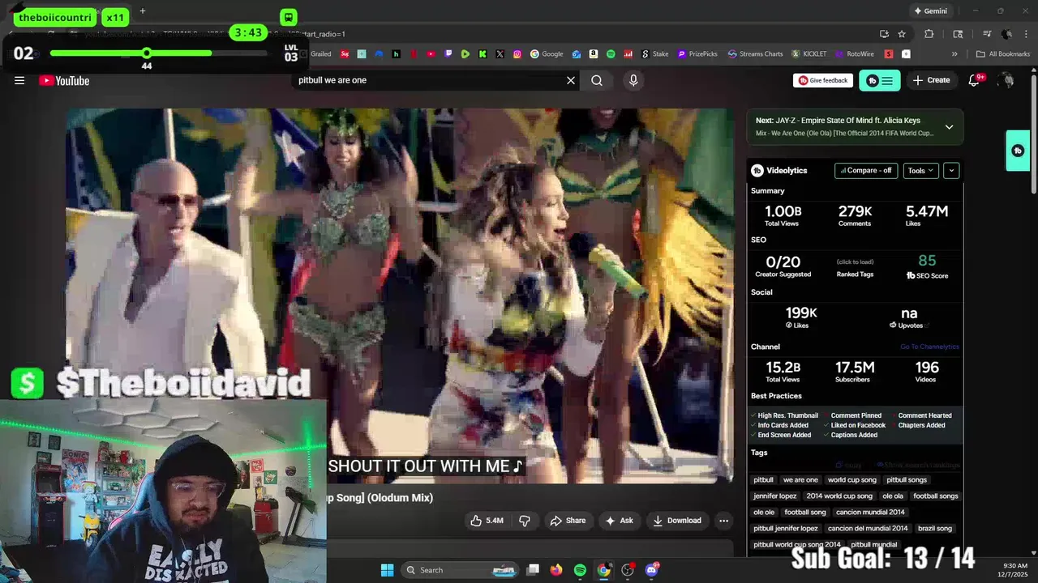Open the Instagram bookmark icon

tap(517, 54)
